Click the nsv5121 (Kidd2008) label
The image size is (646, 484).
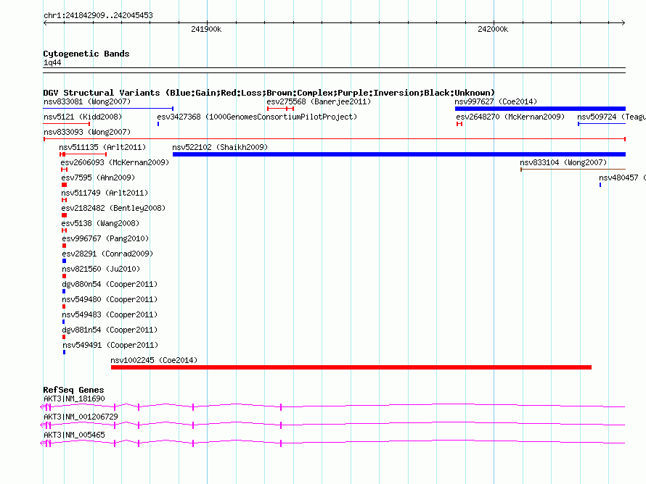83,117
